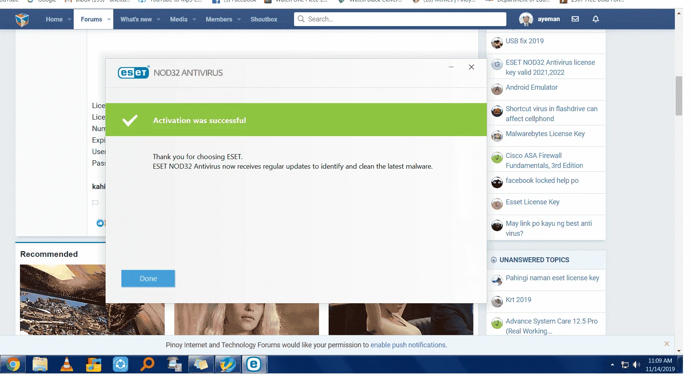The width and height of the screenshot is (691, 378).
Task: Click the avatar beside facebook locked help po
Action: [497, 182]
